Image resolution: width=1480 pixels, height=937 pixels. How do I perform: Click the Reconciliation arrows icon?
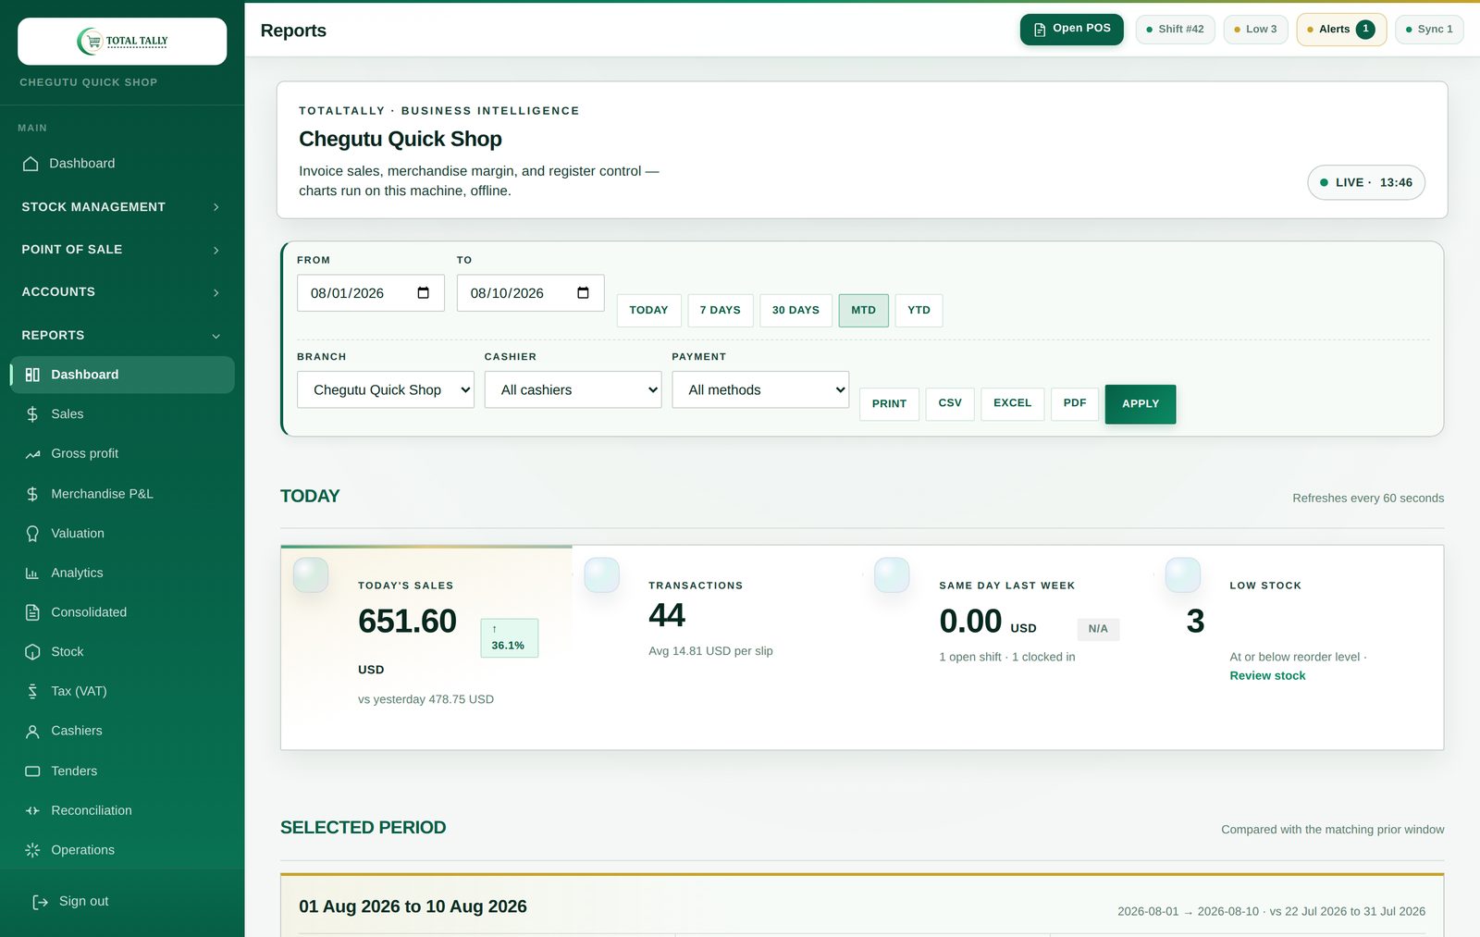32,811
